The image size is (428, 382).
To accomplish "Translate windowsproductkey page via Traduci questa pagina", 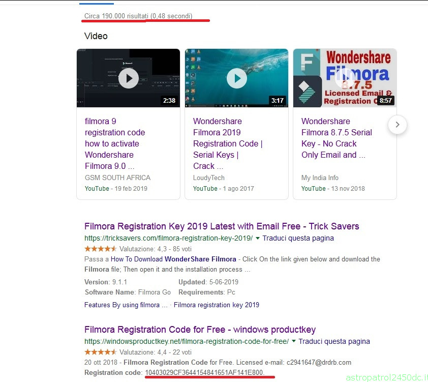I will coord(334,341).
